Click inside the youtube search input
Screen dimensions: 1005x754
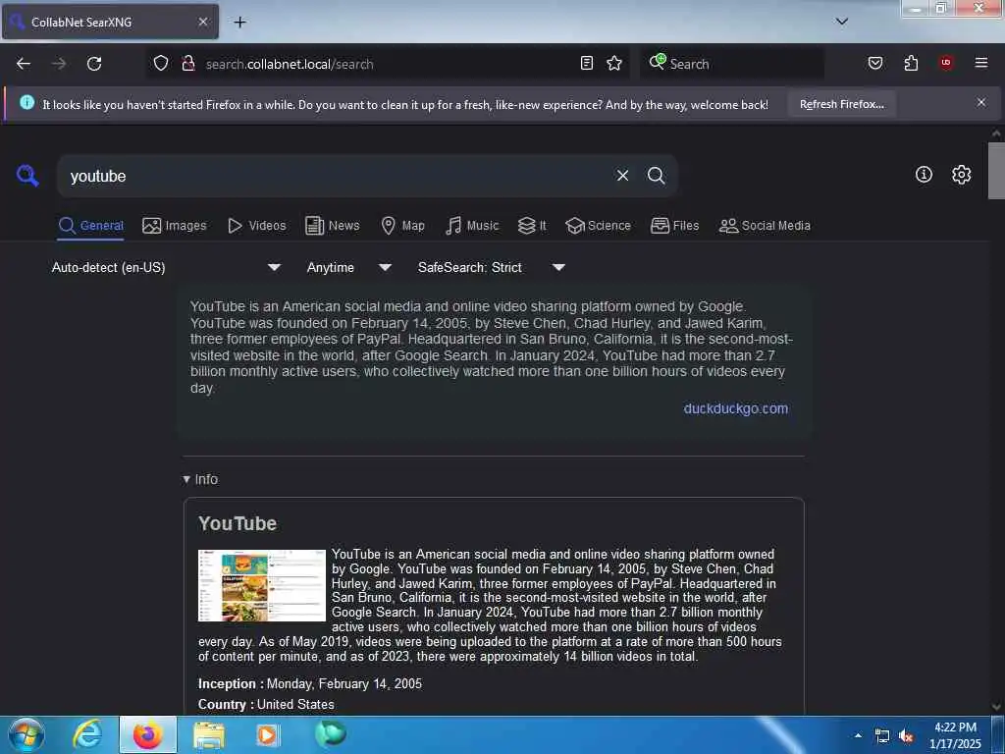(334, 176)
